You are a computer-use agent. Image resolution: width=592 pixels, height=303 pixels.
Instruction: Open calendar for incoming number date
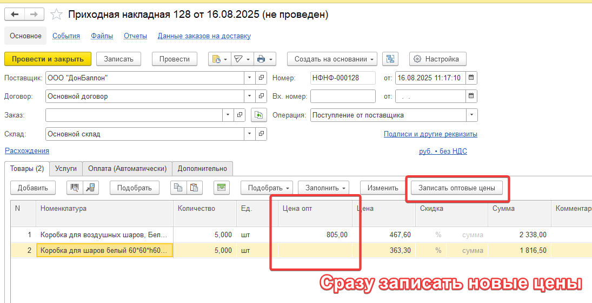click(x=471, y=96)
